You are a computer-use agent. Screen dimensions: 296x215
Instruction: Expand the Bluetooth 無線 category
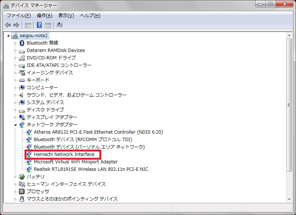[15, 43]
